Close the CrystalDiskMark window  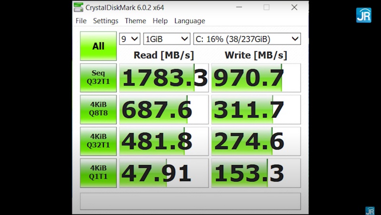[x=294, y=7]
